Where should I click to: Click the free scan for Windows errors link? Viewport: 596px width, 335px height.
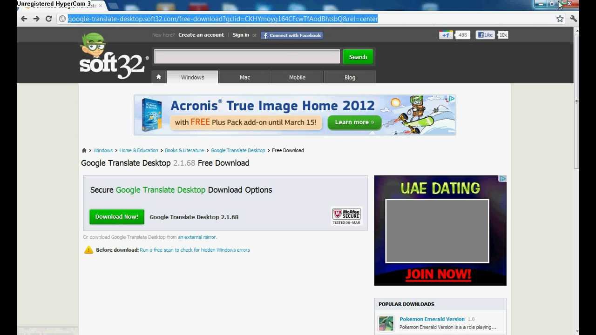pos(195,250)
